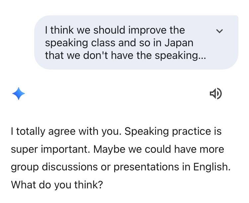249x203 pixels.
Task: Click the line "I think we should improve the"
Action: tap(115, 30)
